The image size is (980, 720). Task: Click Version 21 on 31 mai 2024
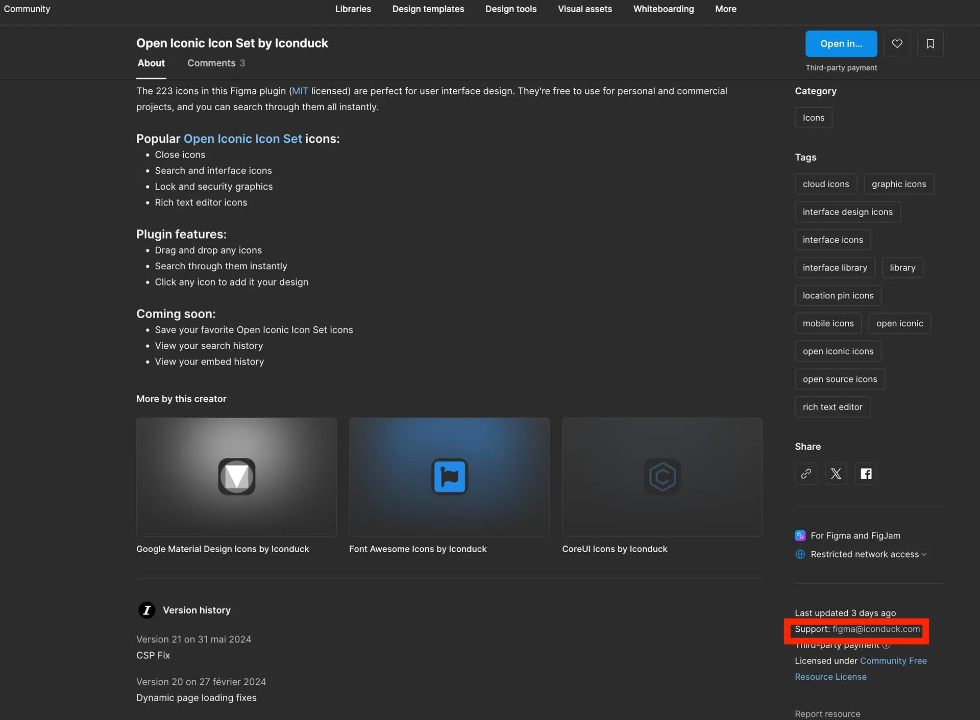tap(194, 639)
